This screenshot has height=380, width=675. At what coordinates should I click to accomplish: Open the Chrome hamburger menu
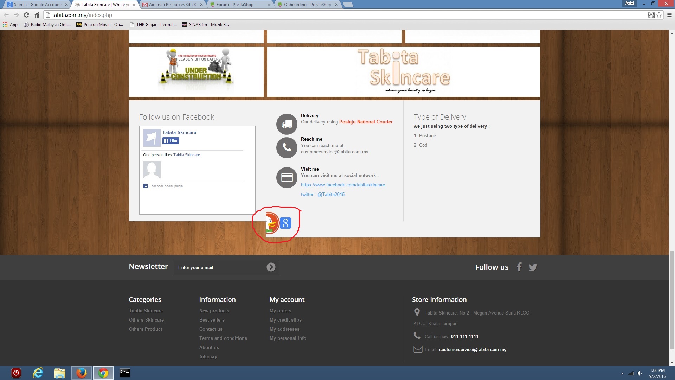tap(669, 15)
